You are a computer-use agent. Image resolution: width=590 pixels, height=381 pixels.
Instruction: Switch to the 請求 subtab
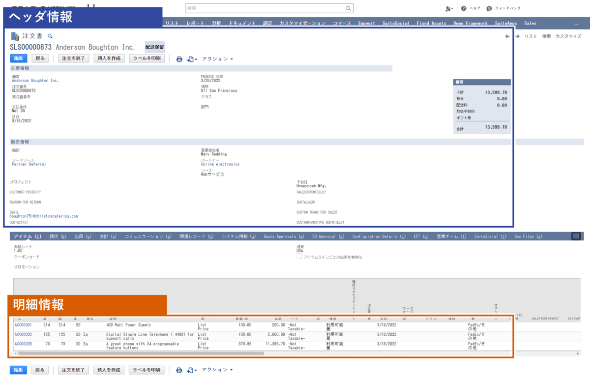(x=58, y=236)
